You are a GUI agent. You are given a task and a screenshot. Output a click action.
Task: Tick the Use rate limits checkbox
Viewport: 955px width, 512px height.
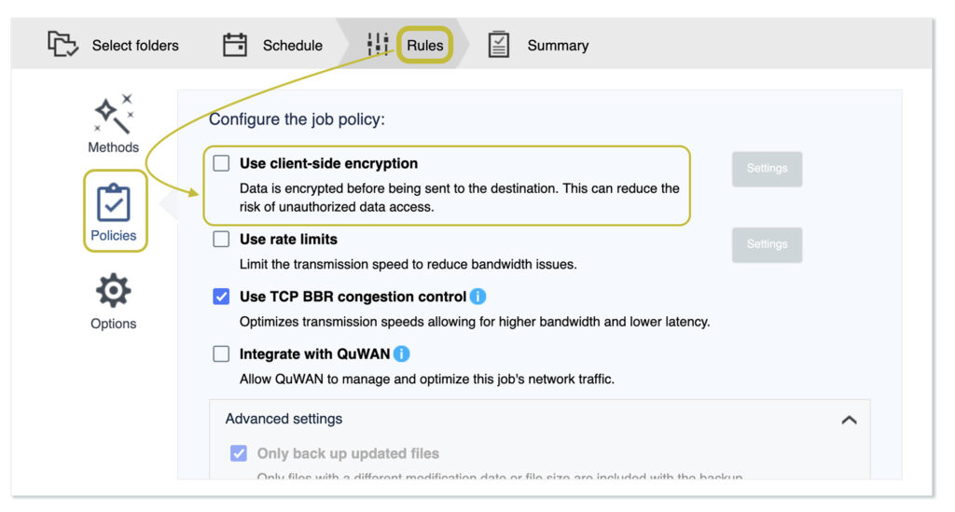(x=221, y=240)
